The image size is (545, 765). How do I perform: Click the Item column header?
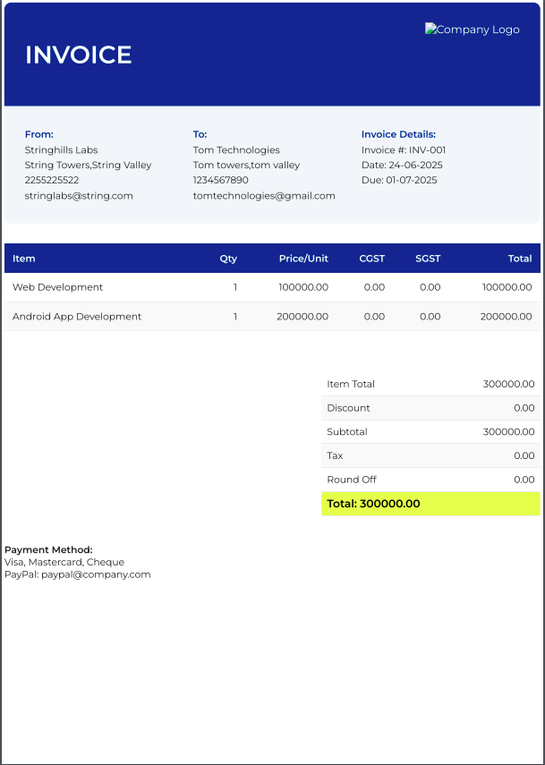[x=24, y=259]
